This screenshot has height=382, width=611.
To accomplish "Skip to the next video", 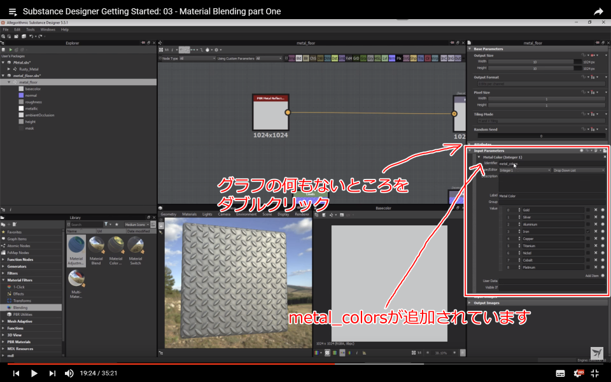I will [52, 373].
